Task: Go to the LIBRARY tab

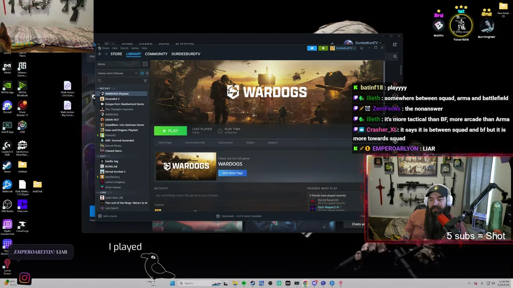Action: (x=133, y=54)
